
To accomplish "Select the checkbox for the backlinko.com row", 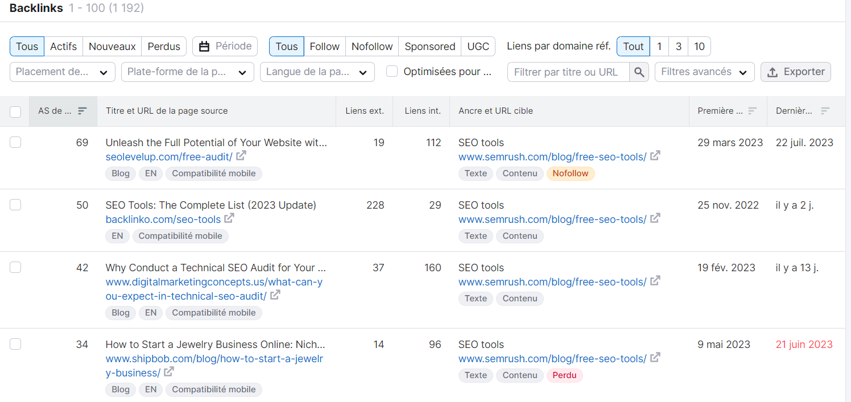I will (15, 205).
